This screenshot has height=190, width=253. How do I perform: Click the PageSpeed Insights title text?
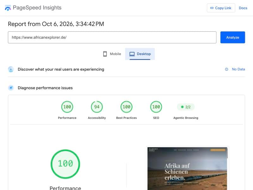(x=37, y=8)
